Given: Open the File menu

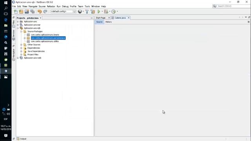Looking at the screenshot, I should click(x=14, y=6).
